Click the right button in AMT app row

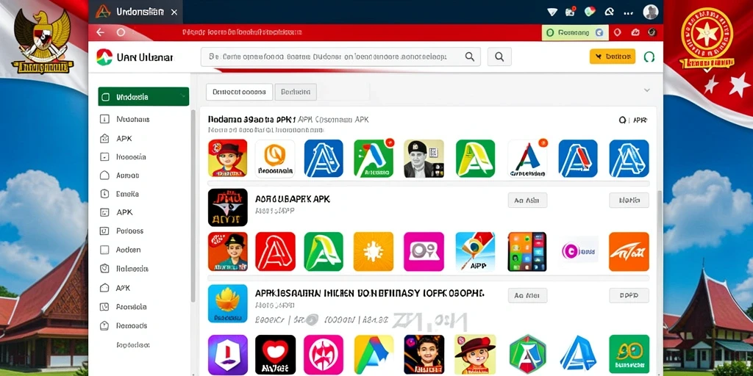tap(629, 200)
